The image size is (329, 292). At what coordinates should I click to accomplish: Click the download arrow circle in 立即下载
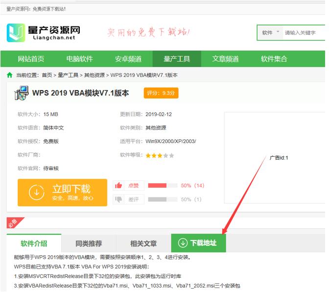(37, 192)
